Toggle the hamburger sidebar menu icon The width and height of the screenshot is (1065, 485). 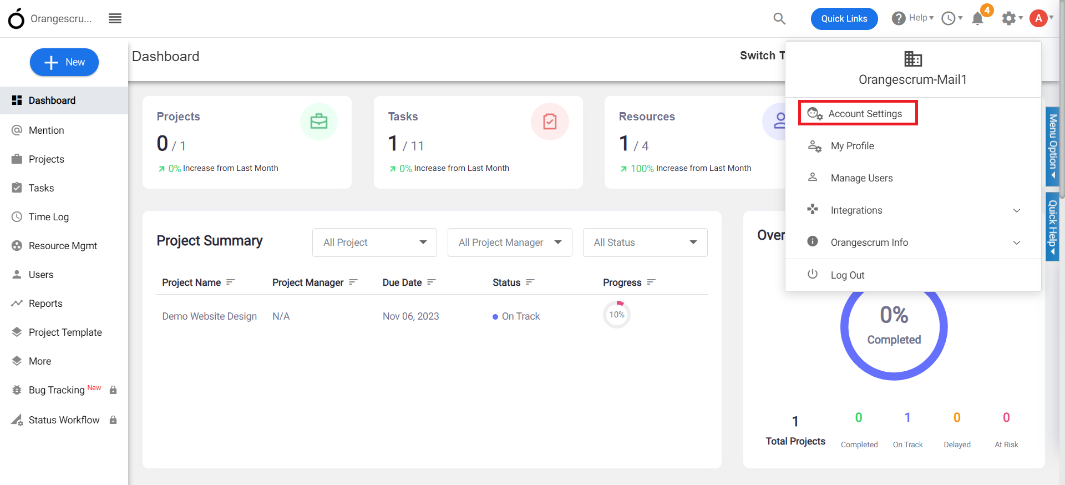point(115,18)
